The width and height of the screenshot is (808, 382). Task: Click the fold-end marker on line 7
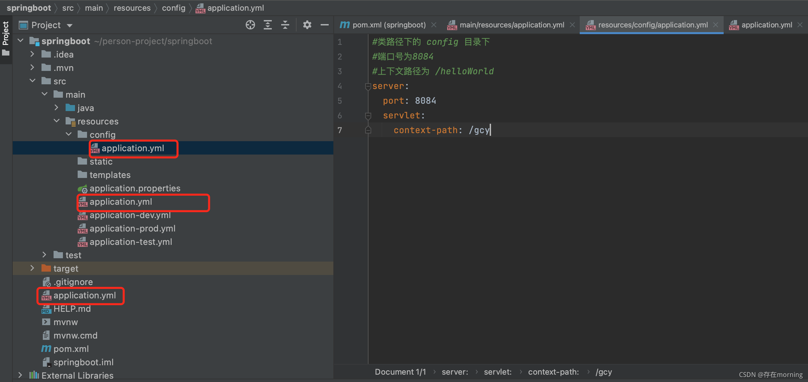[x=368, y=130]
